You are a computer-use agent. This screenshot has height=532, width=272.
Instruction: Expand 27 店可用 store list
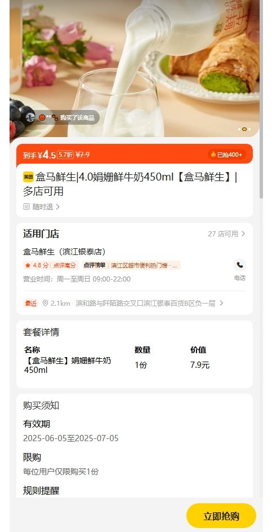pyautogui.click(x=226, y=234)
